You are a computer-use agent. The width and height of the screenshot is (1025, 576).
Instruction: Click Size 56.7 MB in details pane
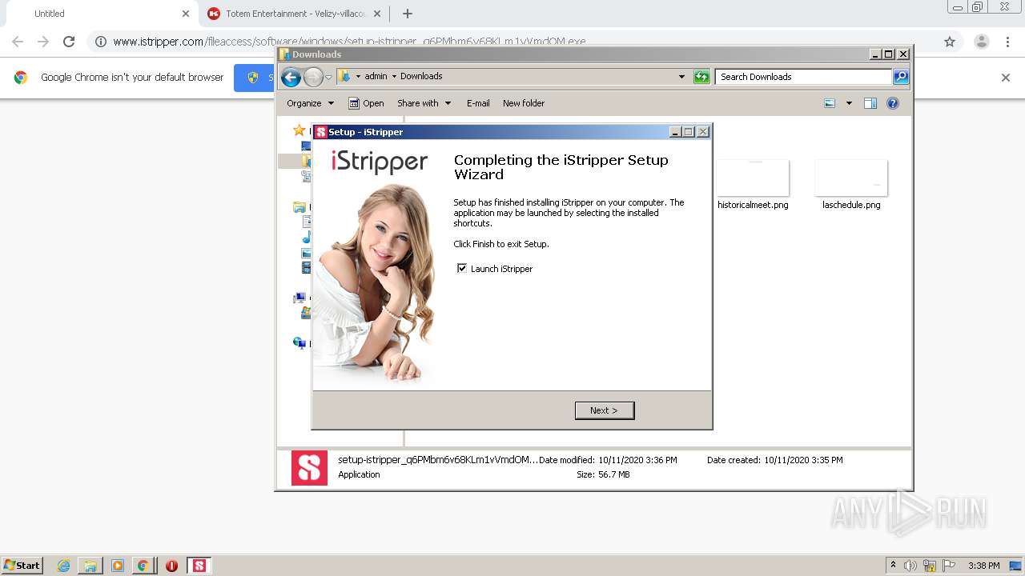(603, 474)
